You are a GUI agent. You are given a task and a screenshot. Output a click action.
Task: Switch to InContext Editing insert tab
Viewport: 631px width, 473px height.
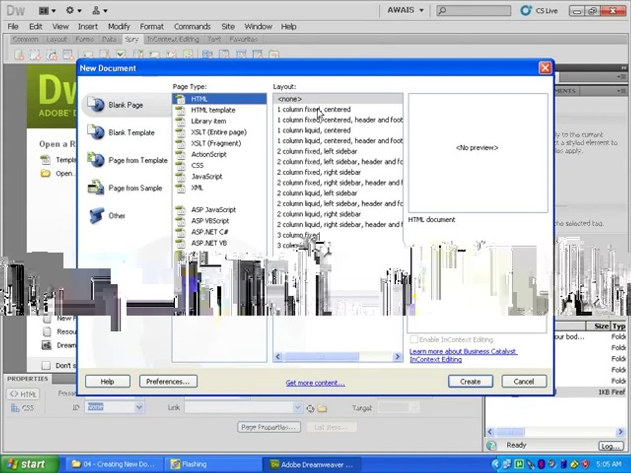pos(173,39)
